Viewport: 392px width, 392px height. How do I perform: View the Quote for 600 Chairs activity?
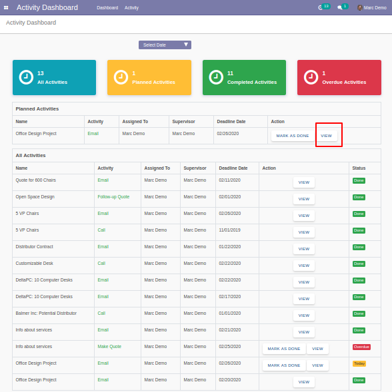[x=304, y=182]
